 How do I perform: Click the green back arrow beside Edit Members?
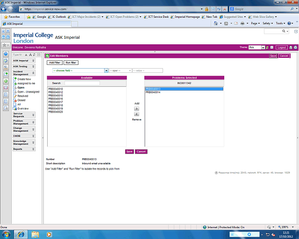coord(47,56)
